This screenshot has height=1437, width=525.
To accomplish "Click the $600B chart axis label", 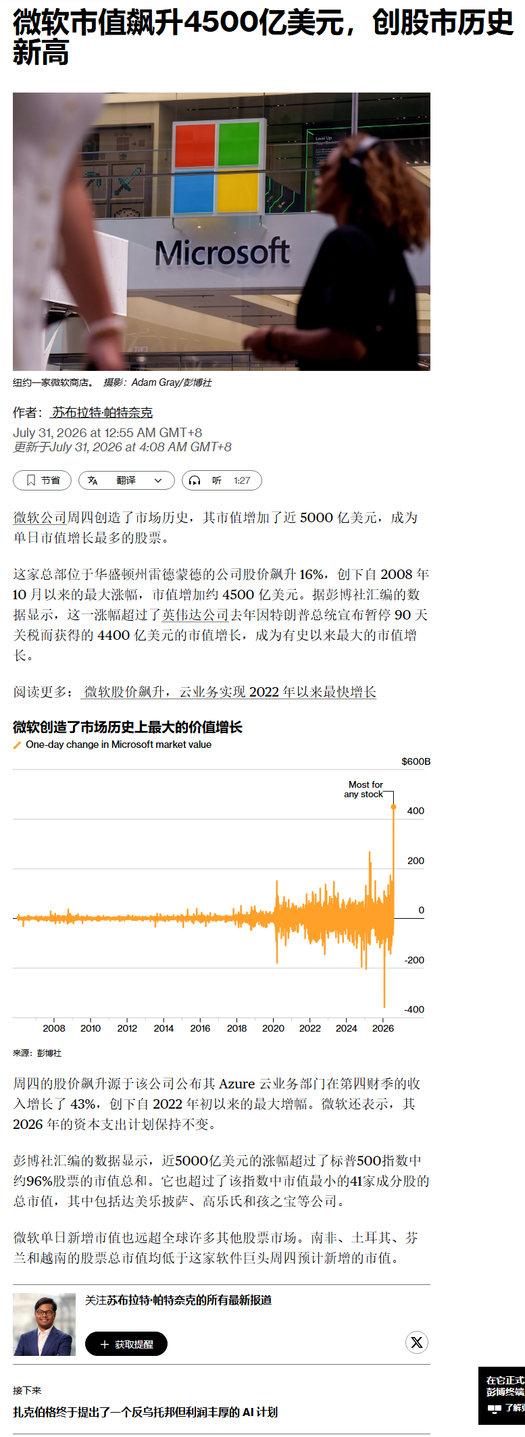I will [416, 761].
